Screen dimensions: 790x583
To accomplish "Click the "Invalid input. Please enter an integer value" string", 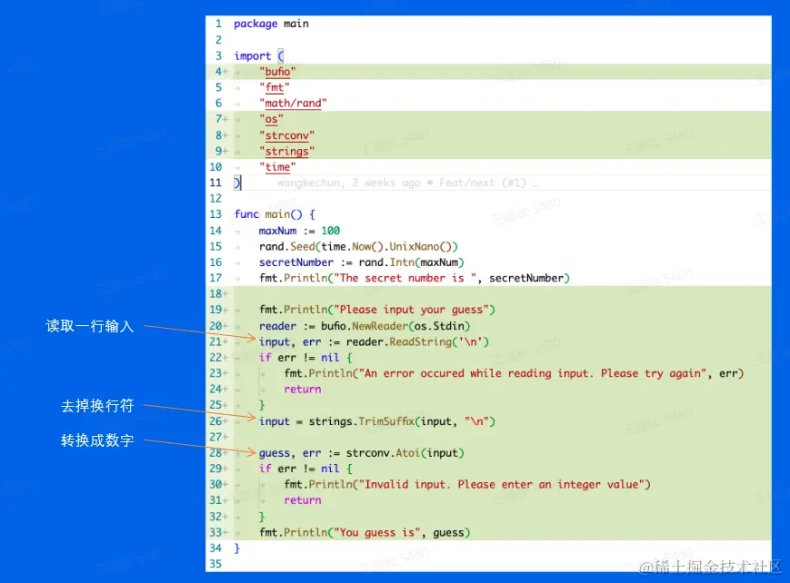I will tap(501, 485).
